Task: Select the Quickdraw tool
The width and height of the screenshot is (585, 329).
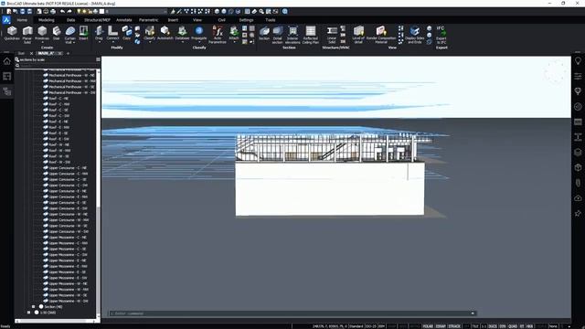Action: click(x=12, y=33)
